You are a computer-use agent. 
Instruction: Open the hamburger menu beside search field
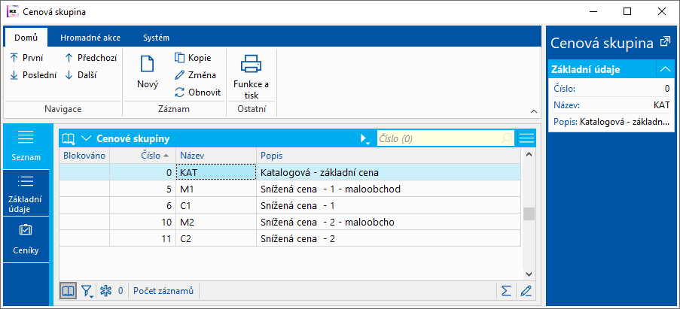526,138
